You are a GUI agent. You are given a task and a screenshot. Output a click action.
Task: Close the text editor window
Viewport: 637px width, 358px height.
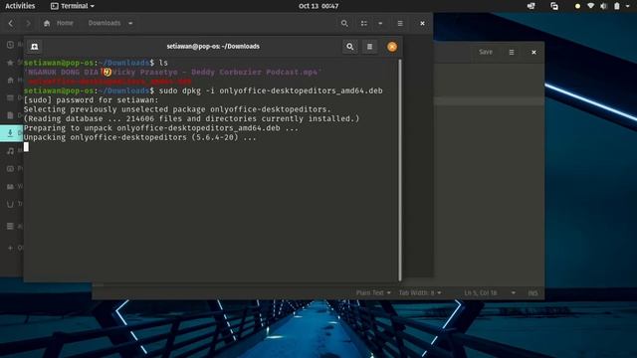tap(533, 52)
